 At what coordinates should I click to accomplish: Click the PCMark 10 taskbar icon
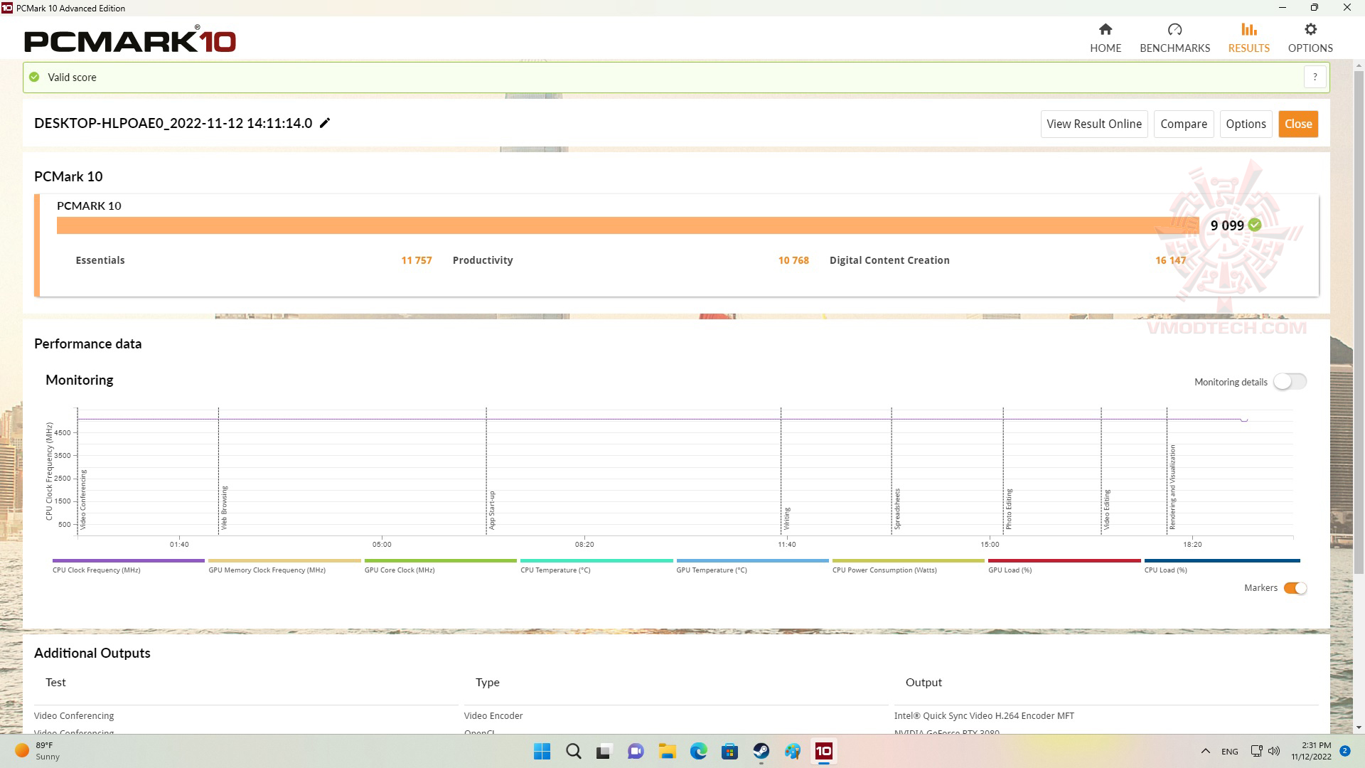click(x=823, y=751)
